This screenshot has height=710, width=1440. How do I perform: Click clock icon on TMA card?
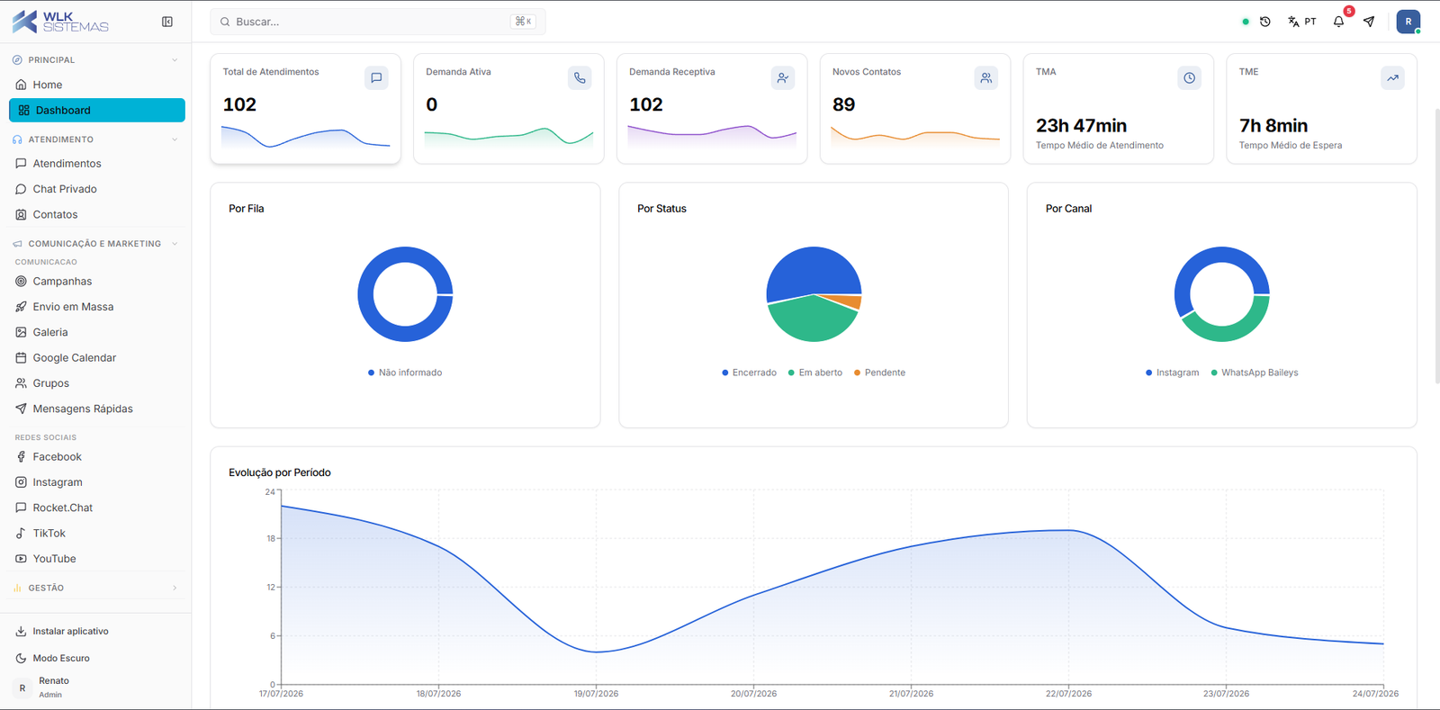[1190, 78]
